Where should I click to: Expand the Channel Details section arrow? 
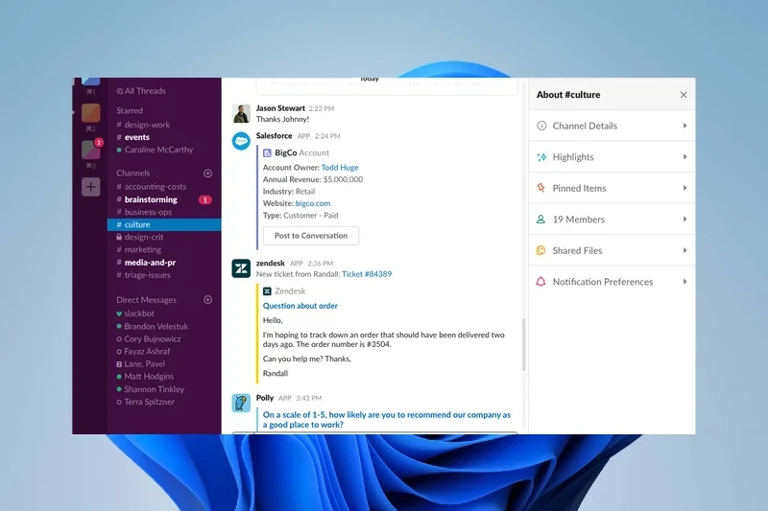point(684,126)
